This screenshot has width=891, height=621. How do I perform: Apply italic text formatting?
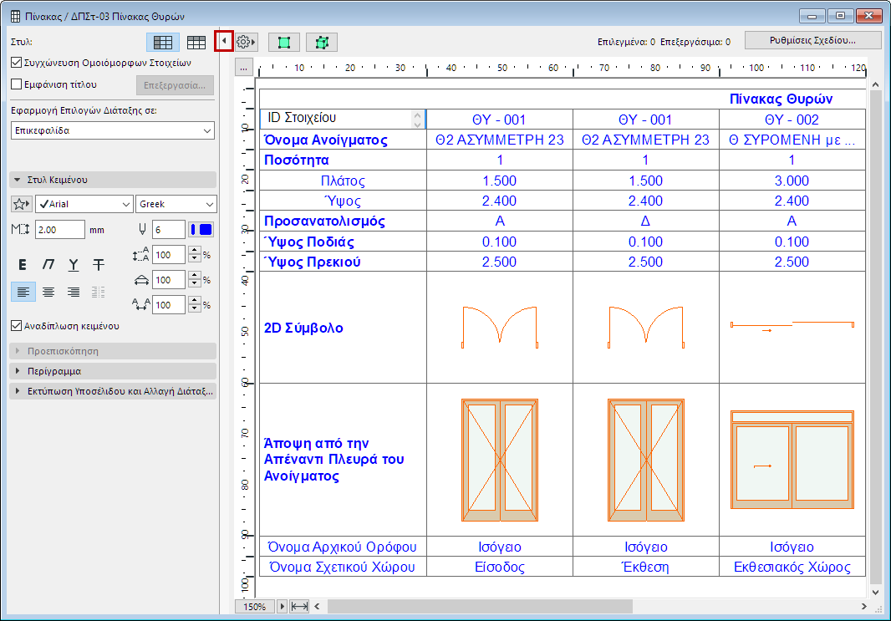click(48, 265)
